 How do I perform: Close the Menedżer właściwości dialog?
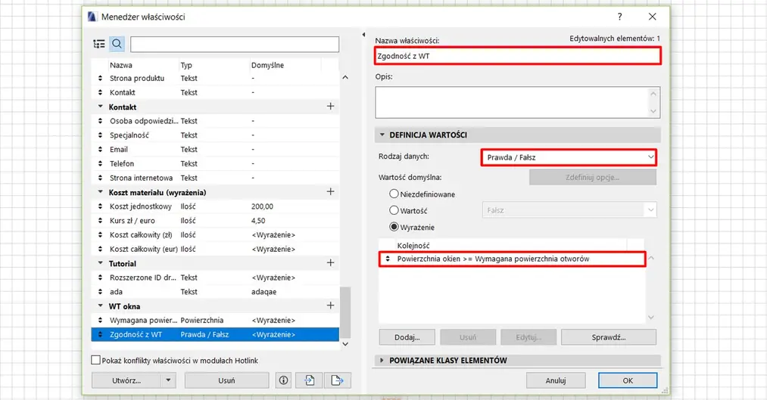(x=653, y=17)
